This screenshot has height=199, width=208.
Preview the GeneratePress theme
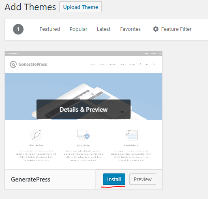pos(143,179)
